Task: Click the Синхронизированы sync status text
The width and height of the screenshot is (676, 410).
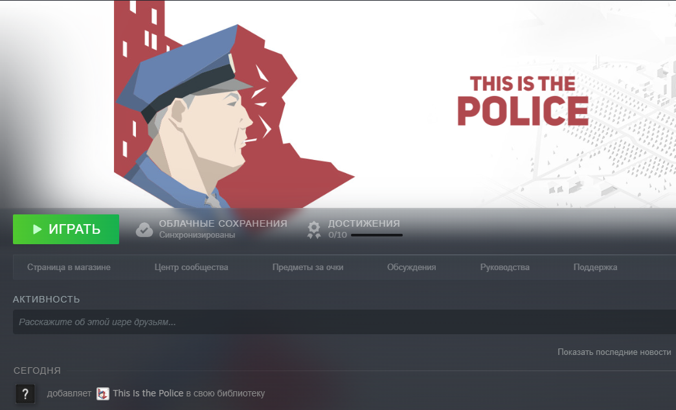Action: click(x=197, y=235)
